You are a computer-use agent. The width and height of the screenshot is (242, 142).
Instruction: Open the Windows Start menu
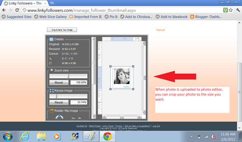tap(8, 136)
